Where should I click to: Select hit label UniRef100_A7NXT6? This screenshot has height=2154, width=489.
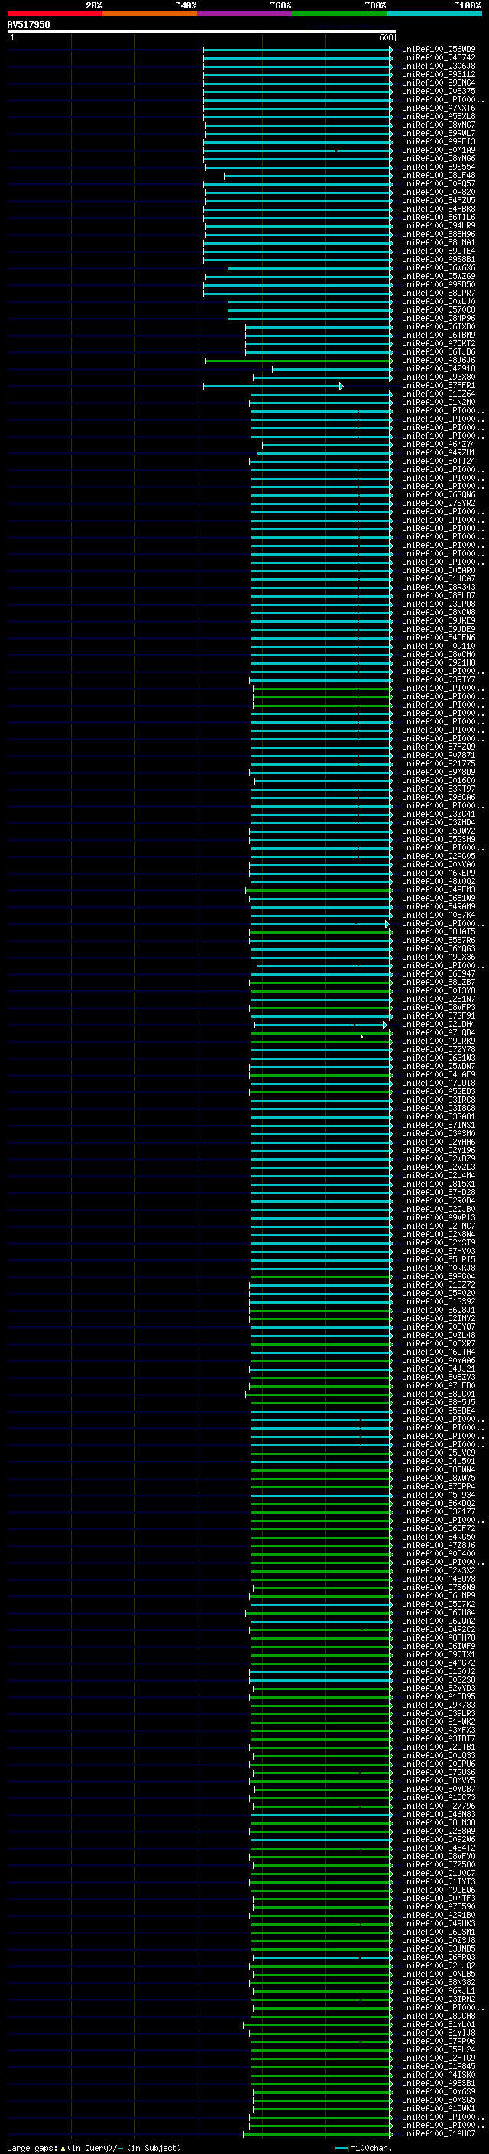pyautogui.click(x=439, y=108)
